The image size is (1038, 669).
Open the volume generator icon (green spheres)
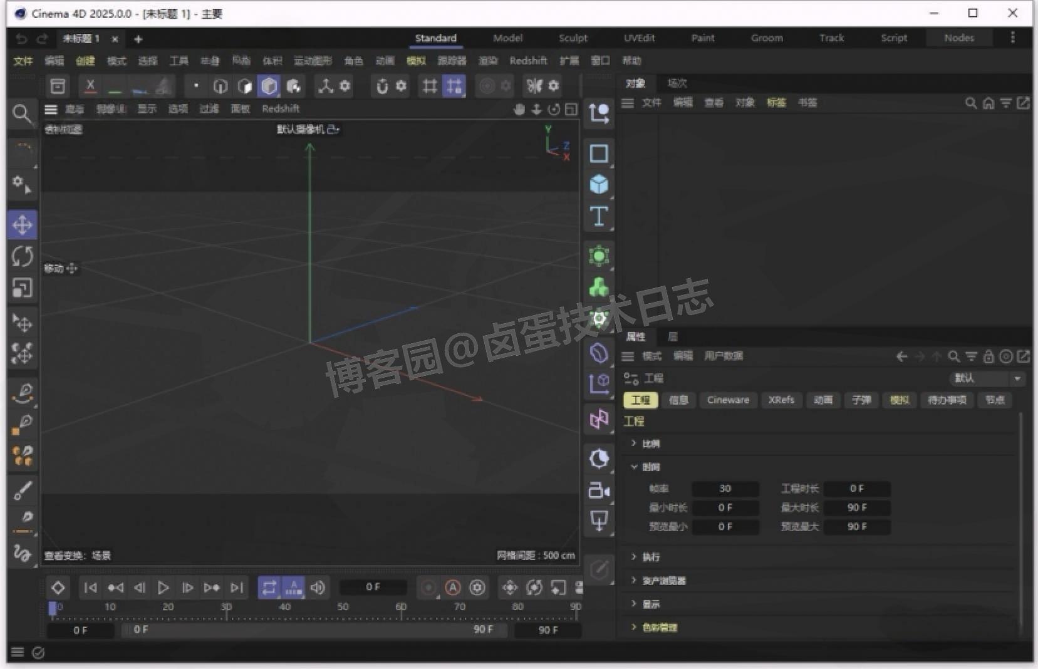(599, 288)
